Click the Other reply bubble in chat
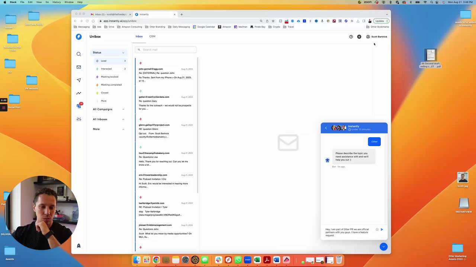 click(374, 142)
